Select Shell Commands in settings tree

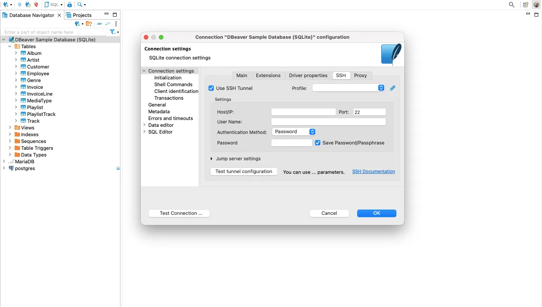173,85
